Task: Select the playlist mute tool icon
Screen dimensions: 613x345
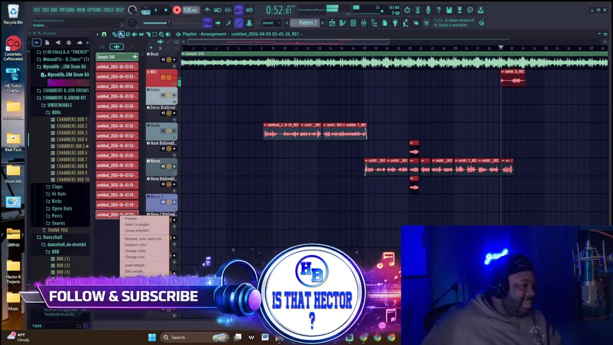Action: coord(135,34)
